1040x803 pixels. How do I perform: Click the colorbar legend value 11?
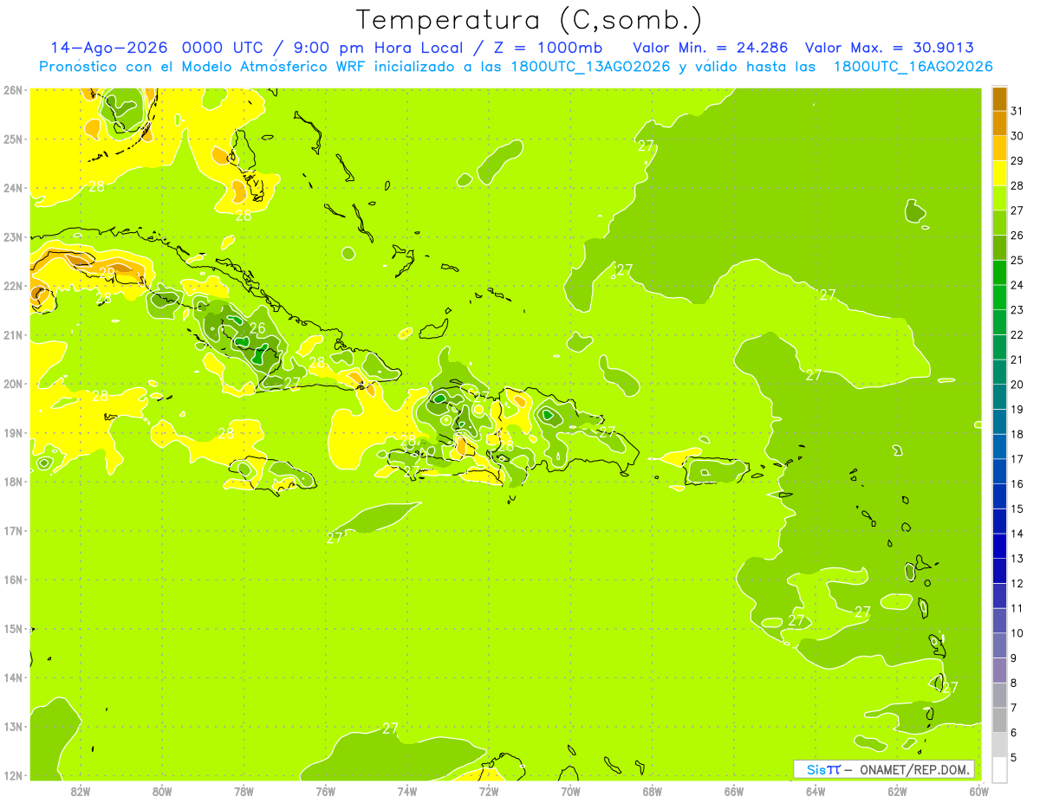point(1017,608)
